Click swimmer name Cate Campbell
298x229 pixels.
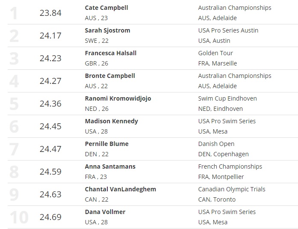click(x=106, y=8)
